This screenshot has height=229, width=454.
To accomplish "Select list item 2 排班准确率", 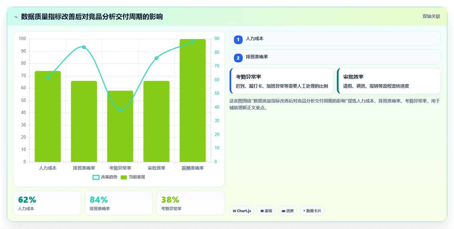I will tap(335, 57).
